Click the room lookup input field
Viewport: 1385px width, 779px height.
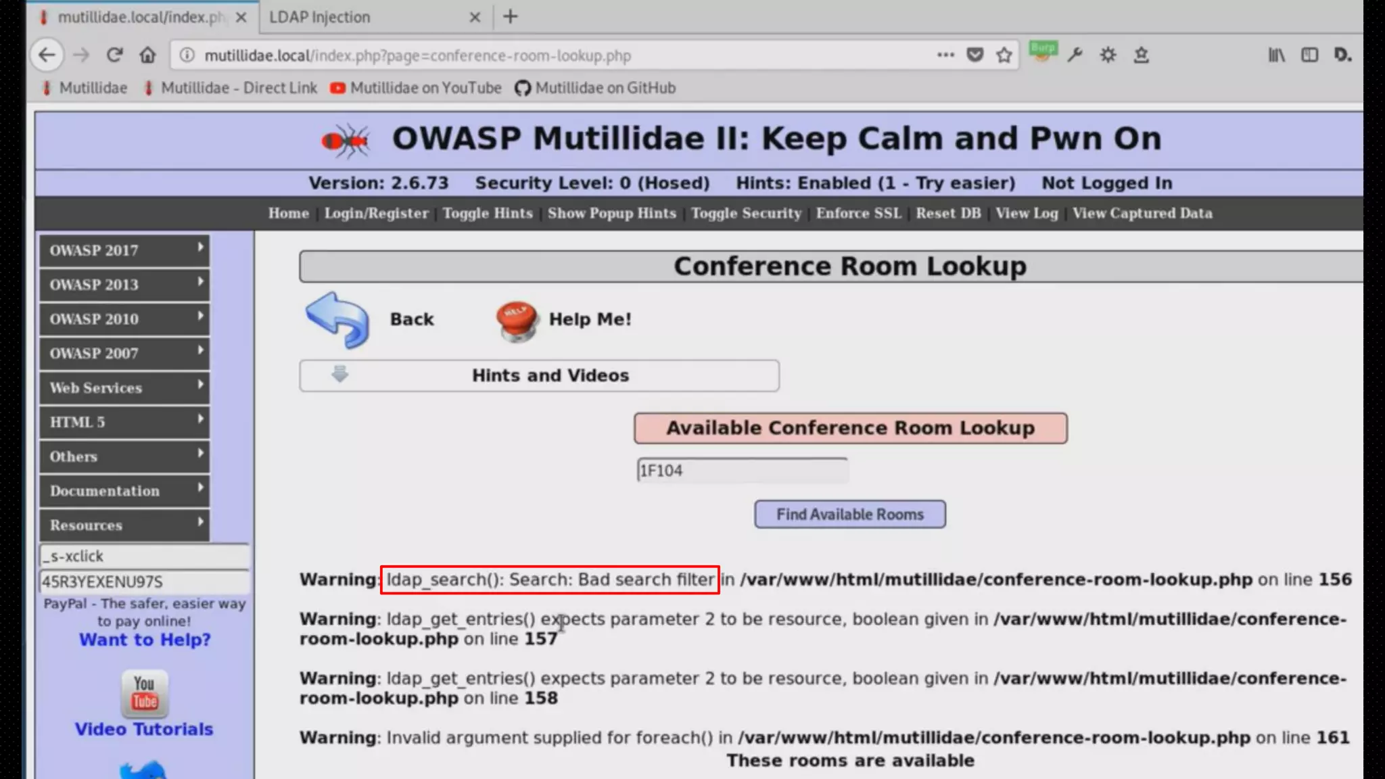[742, 471]
